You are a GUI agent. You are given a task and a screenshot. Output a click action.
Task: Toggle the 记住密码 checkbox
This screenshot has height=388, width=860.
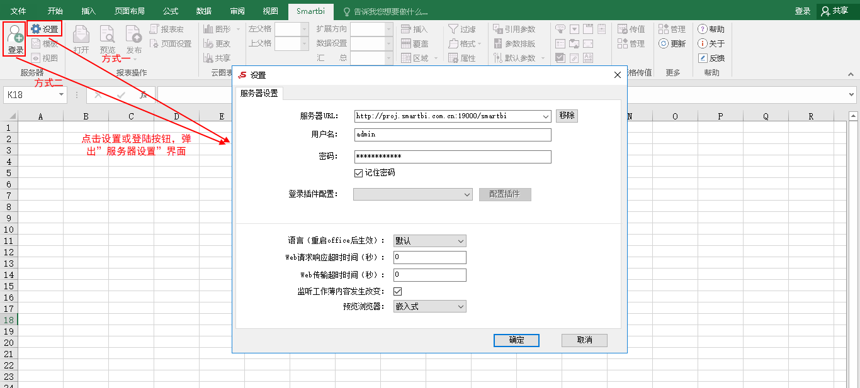click(x=359, y=172)
